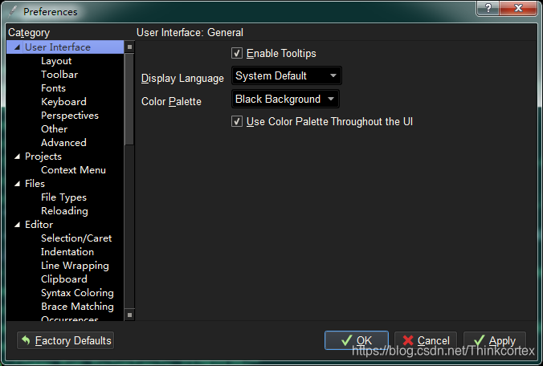Screen dimensions: 543x366
Task: Open Indentation preferences
Action: click(67, 252)
